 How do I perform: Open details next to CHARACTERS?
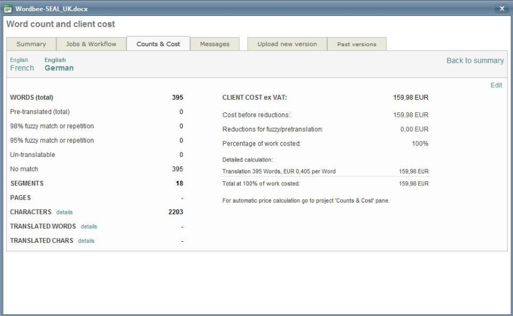[x=64, y=212]
